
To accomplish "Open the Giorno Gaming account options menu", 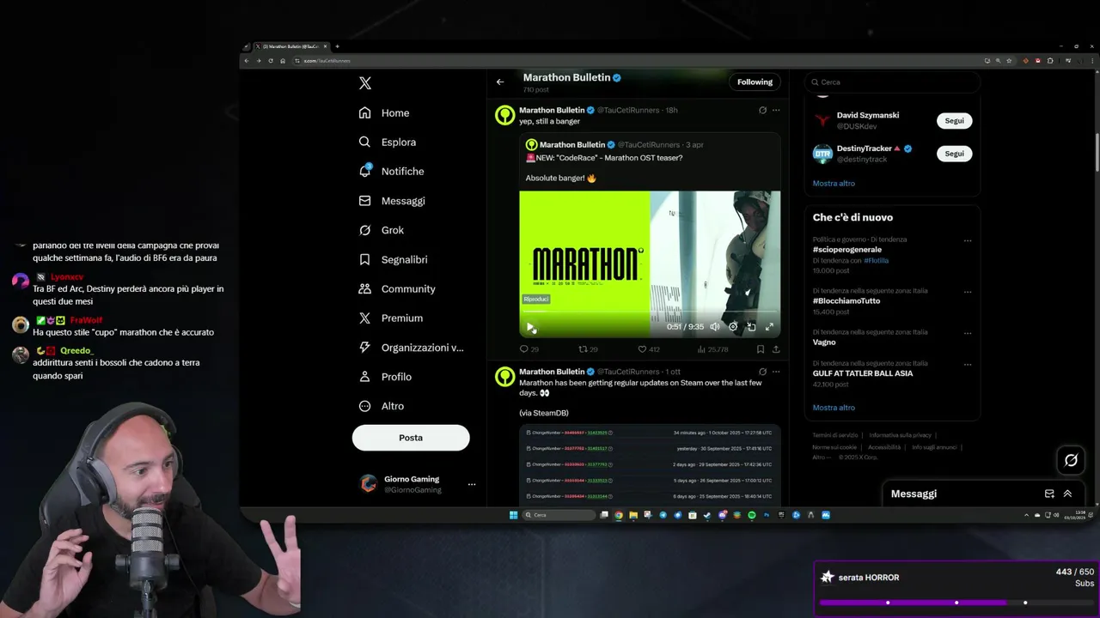I will coord(471,484).
